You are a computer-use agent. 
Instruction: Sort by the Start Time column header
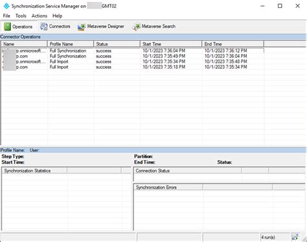tap(171, 44)
